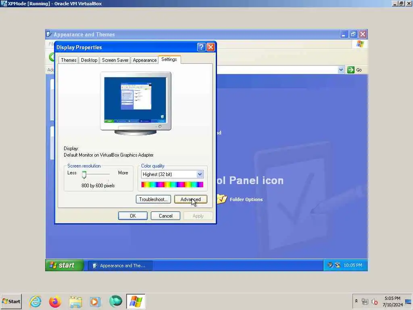The width and height of the screenshot is (413, 310).
Task: Open the Folder Options icon
Action: (222, 199)
